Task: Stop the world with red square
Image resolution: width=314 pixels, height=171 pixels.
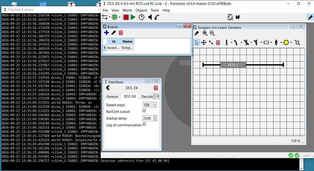Action: (126, 17)
